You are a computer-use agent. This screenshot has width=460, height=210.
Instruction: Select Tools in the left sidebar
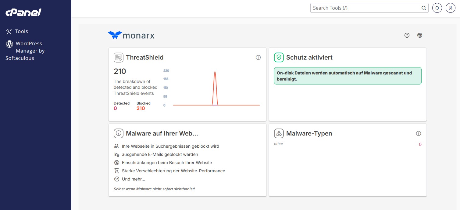click(22, 31)
